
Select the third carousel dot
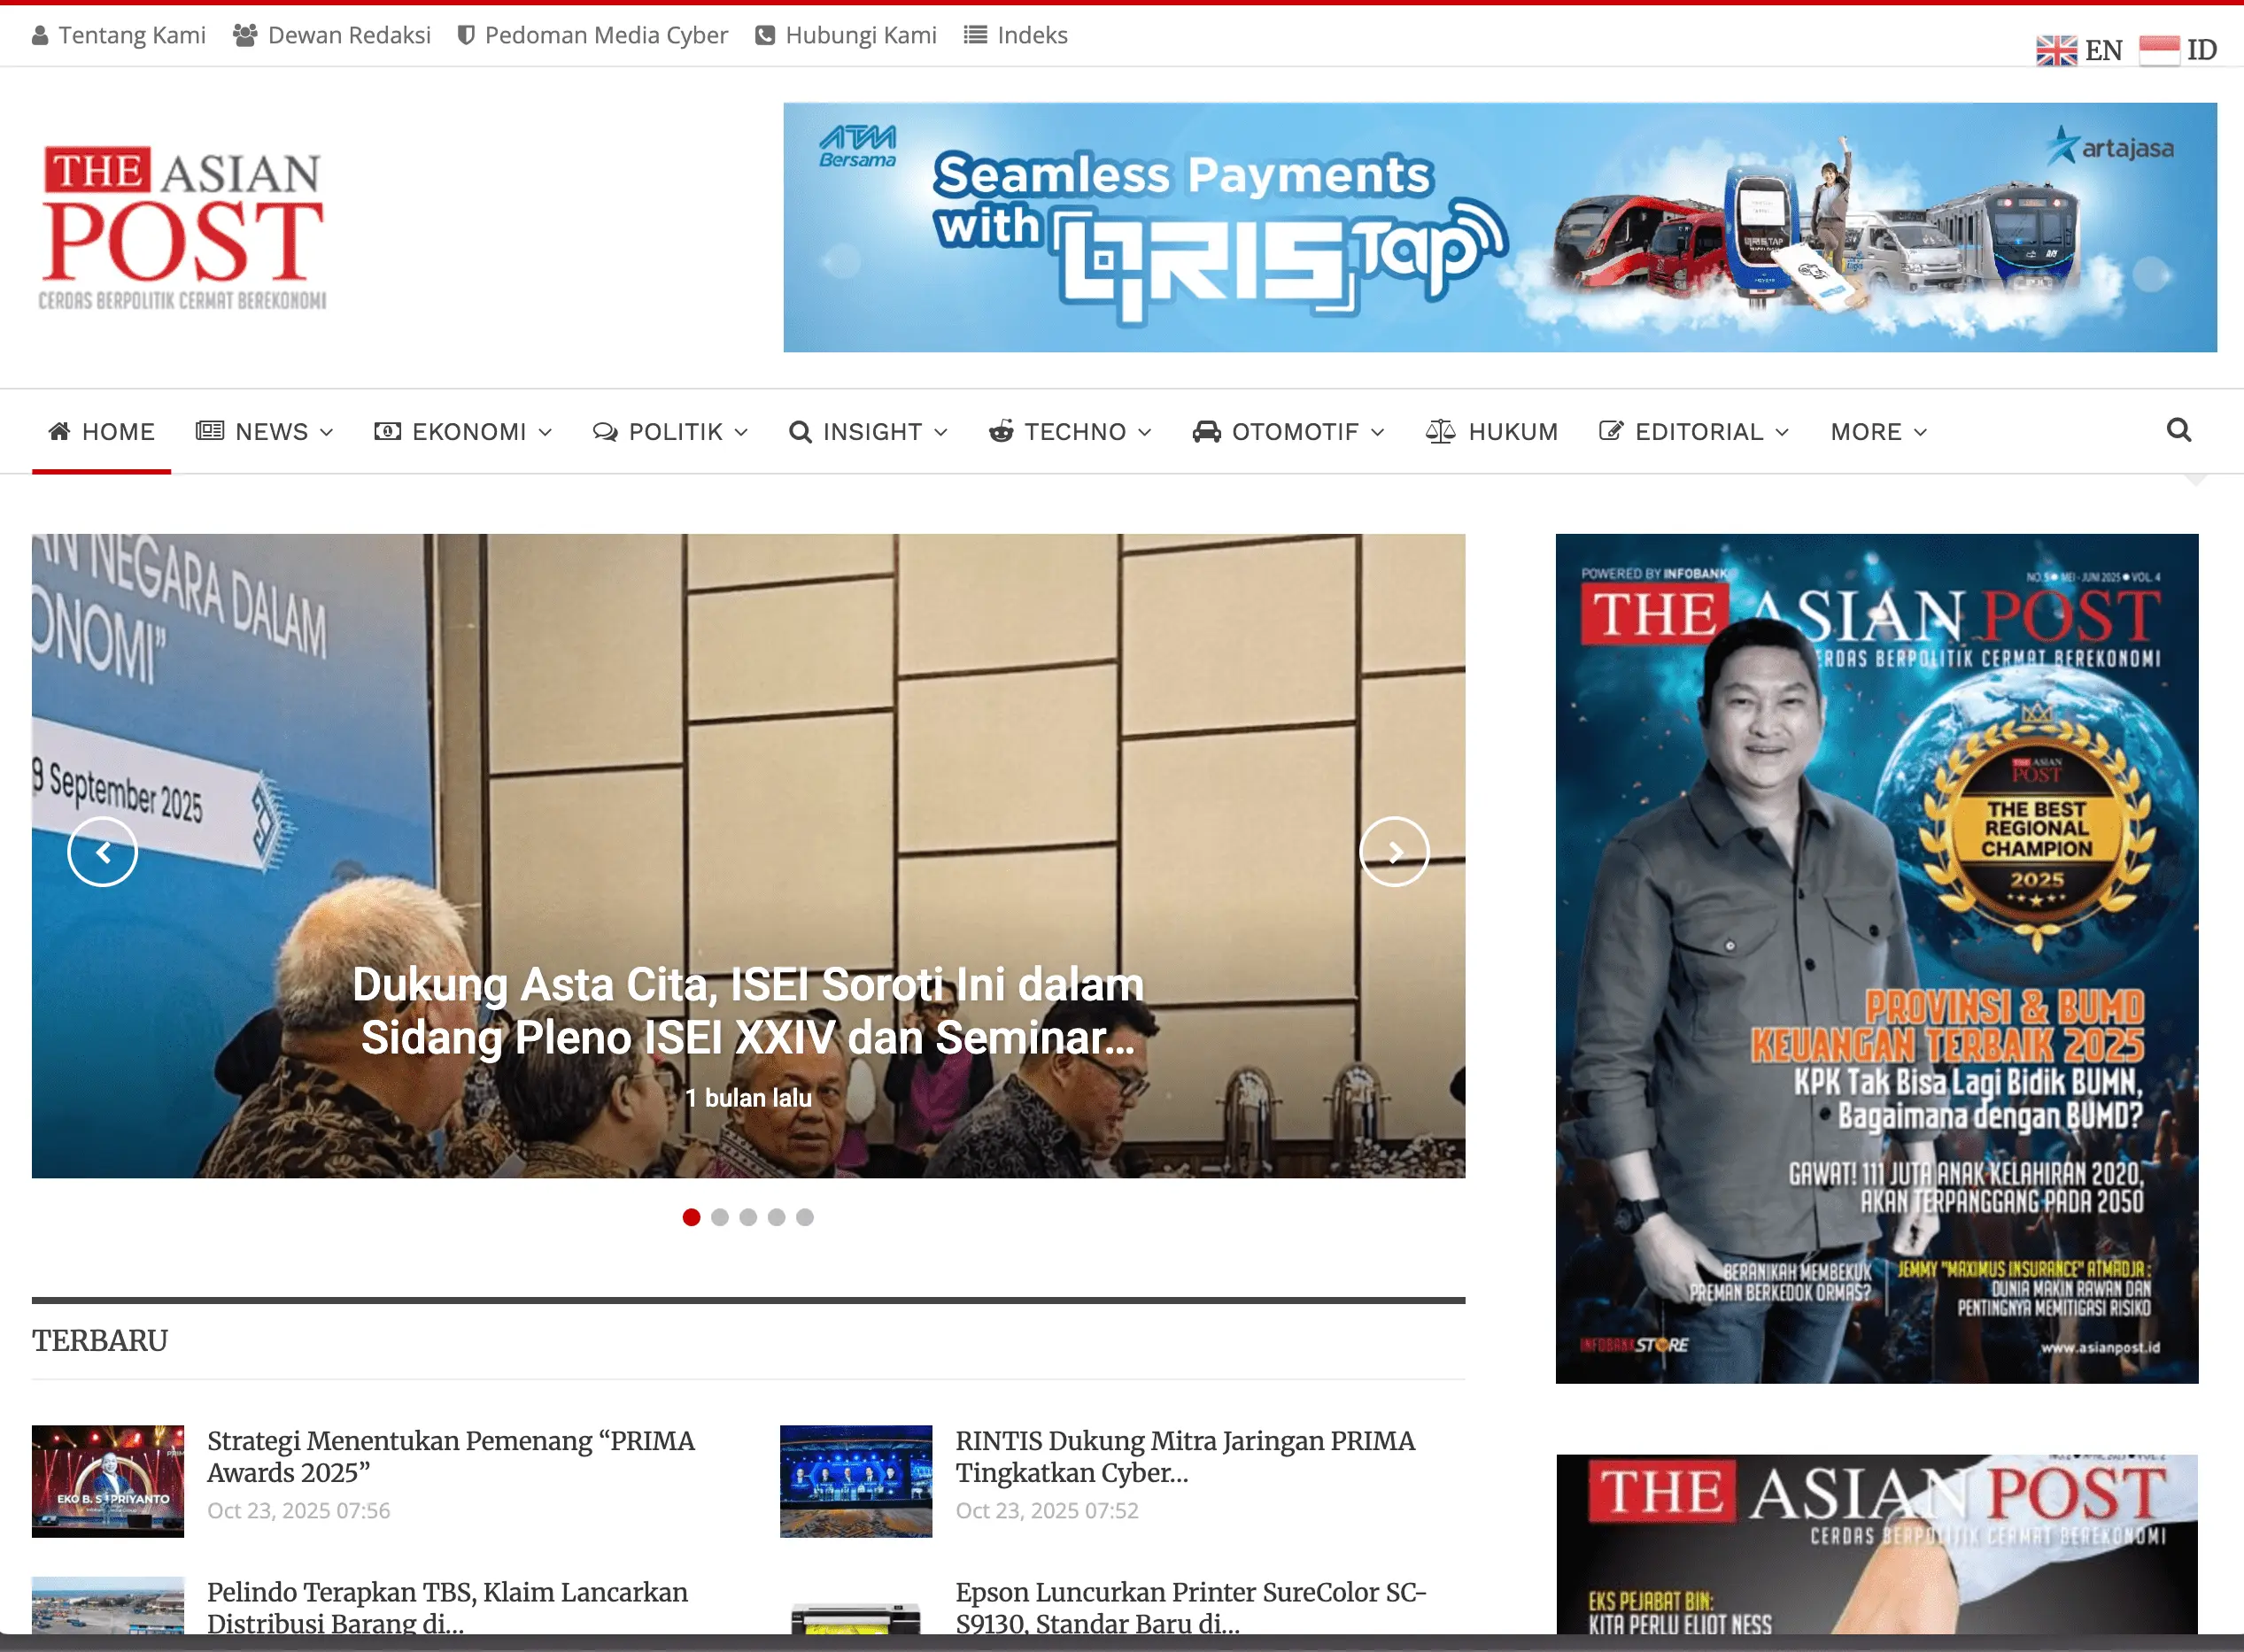tap(748, 1217)
